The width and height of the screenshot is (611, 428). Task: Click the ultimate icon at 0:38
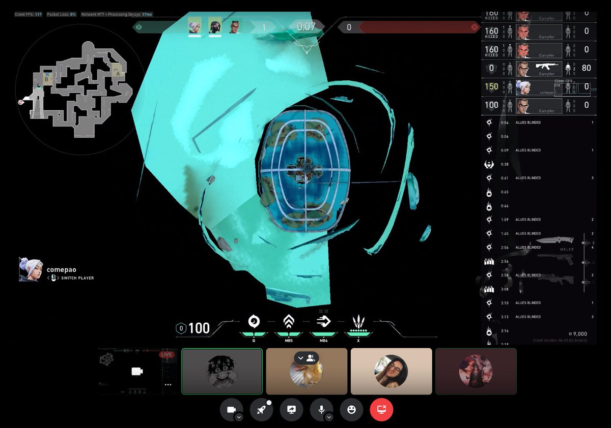pos(489,164)
